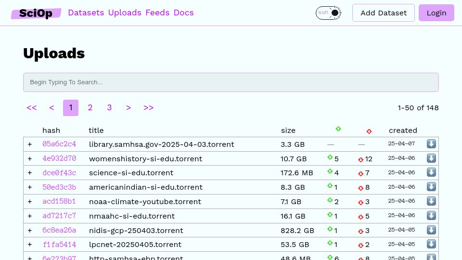
Task: Open hash link 4e932d70
Action: point(59,158)
